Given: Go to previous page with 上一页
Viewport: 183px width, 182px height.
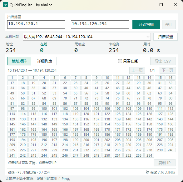Looking at the screenshot, I should tap(137, 70).
